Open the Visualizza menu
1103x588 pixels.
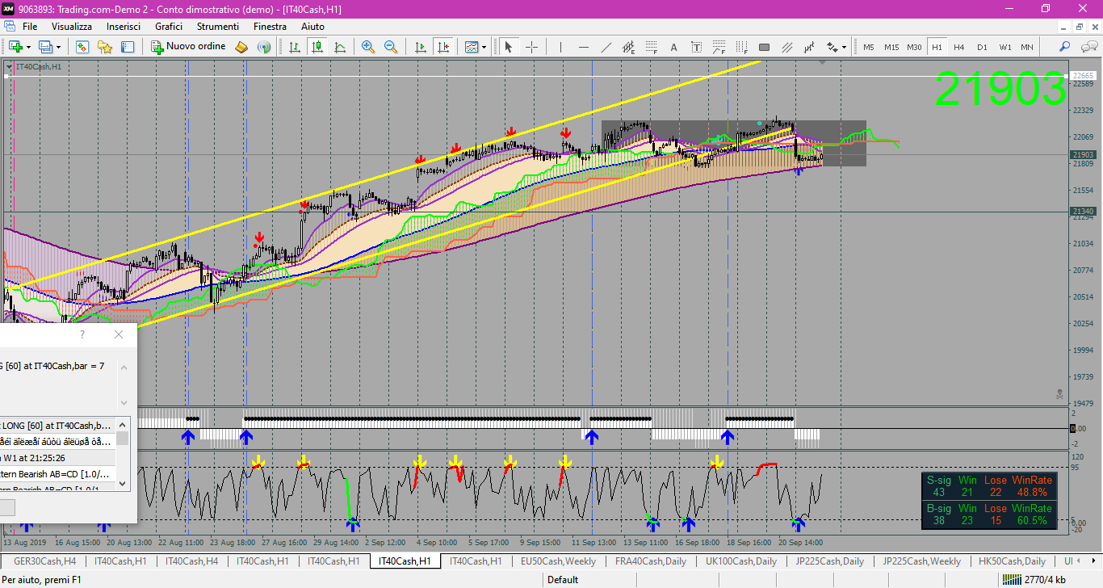72,27
